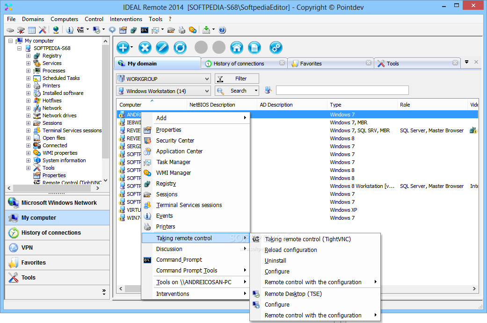The width and height of the screenshot is (487, 323).
Task: Expand the Registry tree node
Action: tap(28, 56)
